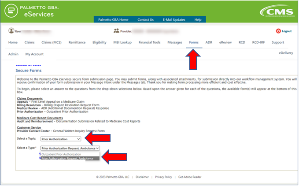Open the Contact Us link
The width and height of the screenshot is (299, 186).
point(145,20)
